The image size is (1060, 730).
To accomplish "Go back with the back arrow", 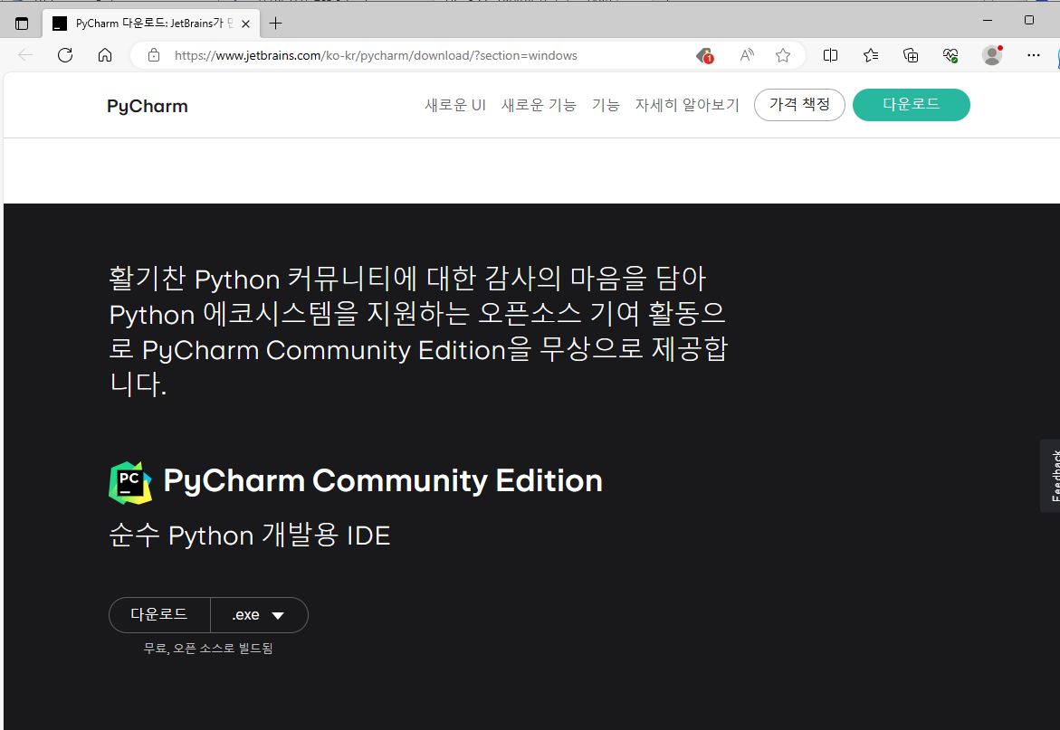I will [25, 55].
